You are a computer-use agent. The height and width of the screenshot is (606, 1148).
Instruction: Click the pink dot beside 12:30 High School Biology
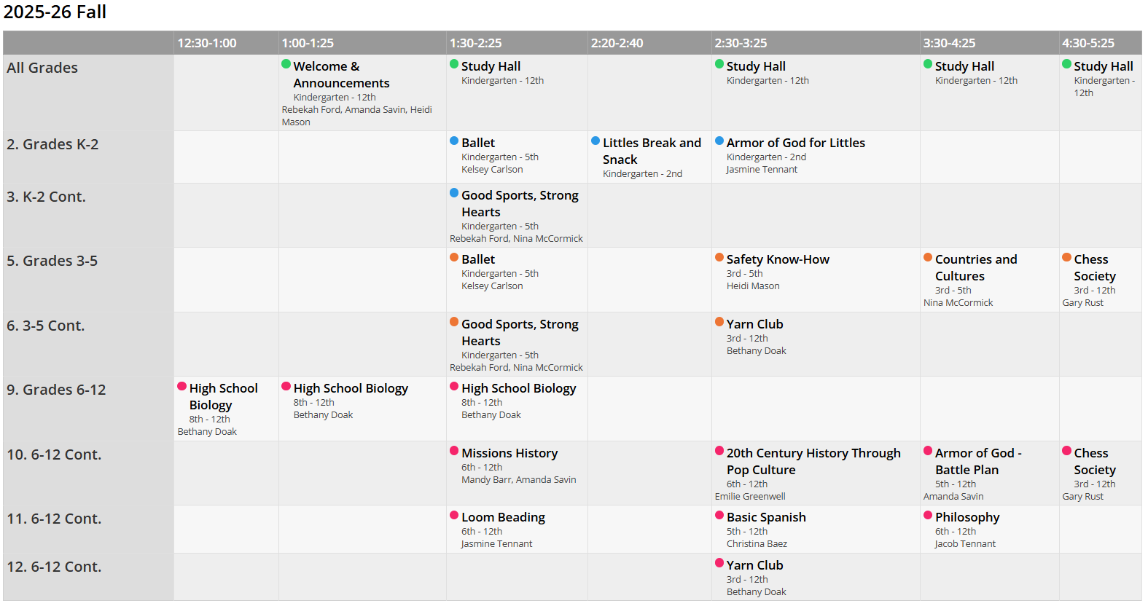[x=182, y=386]
